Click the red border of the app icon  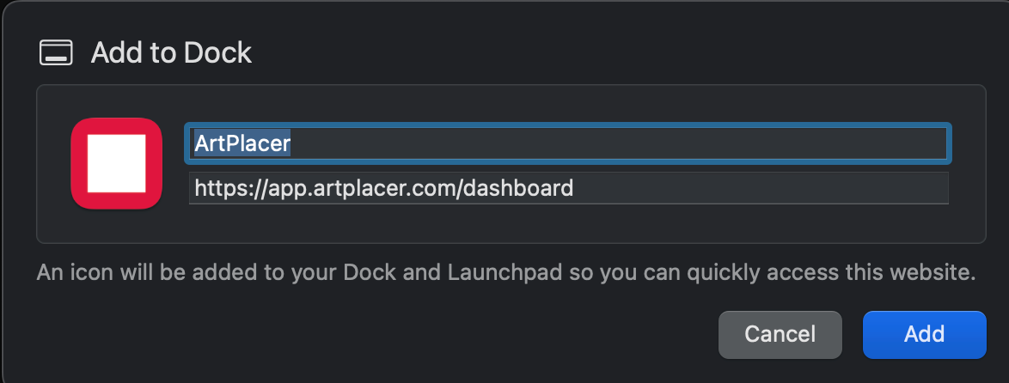tap(78, 163)
